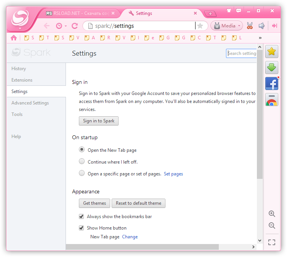
Task: Reload the page with refresh icon
Action: tap(75, 26)
